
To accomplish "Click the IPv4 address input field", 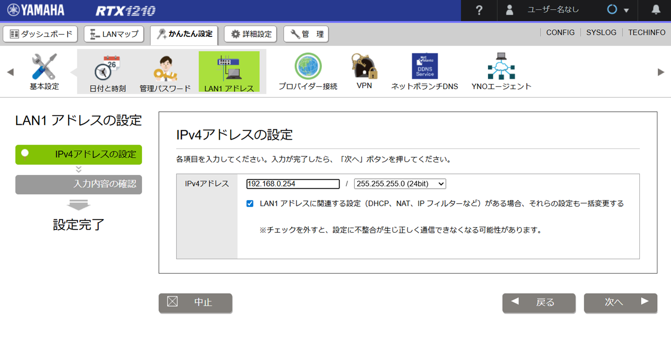I will click(292, 183).
